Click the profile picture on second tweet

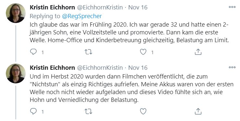[16, 74]
